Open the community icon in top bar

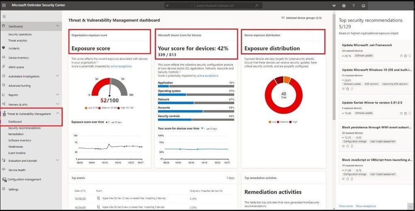(334, 5)
